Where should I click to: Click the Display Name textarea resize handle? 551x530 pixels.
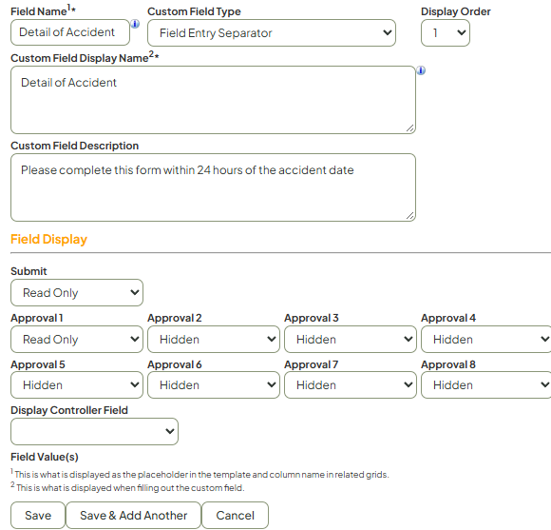pos(409,128)
